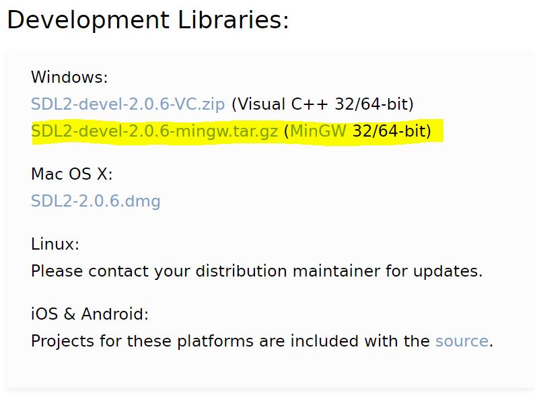Click the "Windows:" section label
Viewport: 539px width, 397px height.
69,77
